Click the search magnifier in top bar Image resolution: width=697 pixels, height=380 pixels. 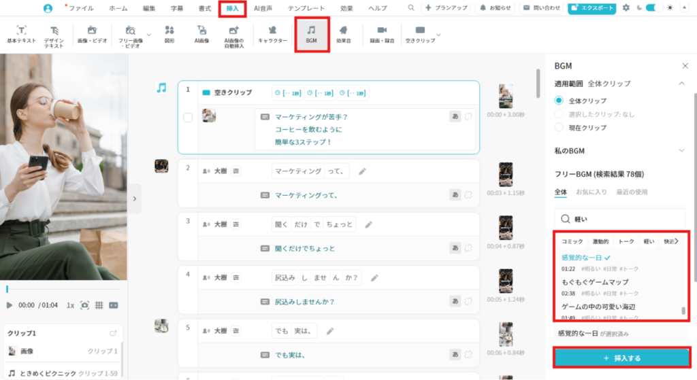(411, 7)
